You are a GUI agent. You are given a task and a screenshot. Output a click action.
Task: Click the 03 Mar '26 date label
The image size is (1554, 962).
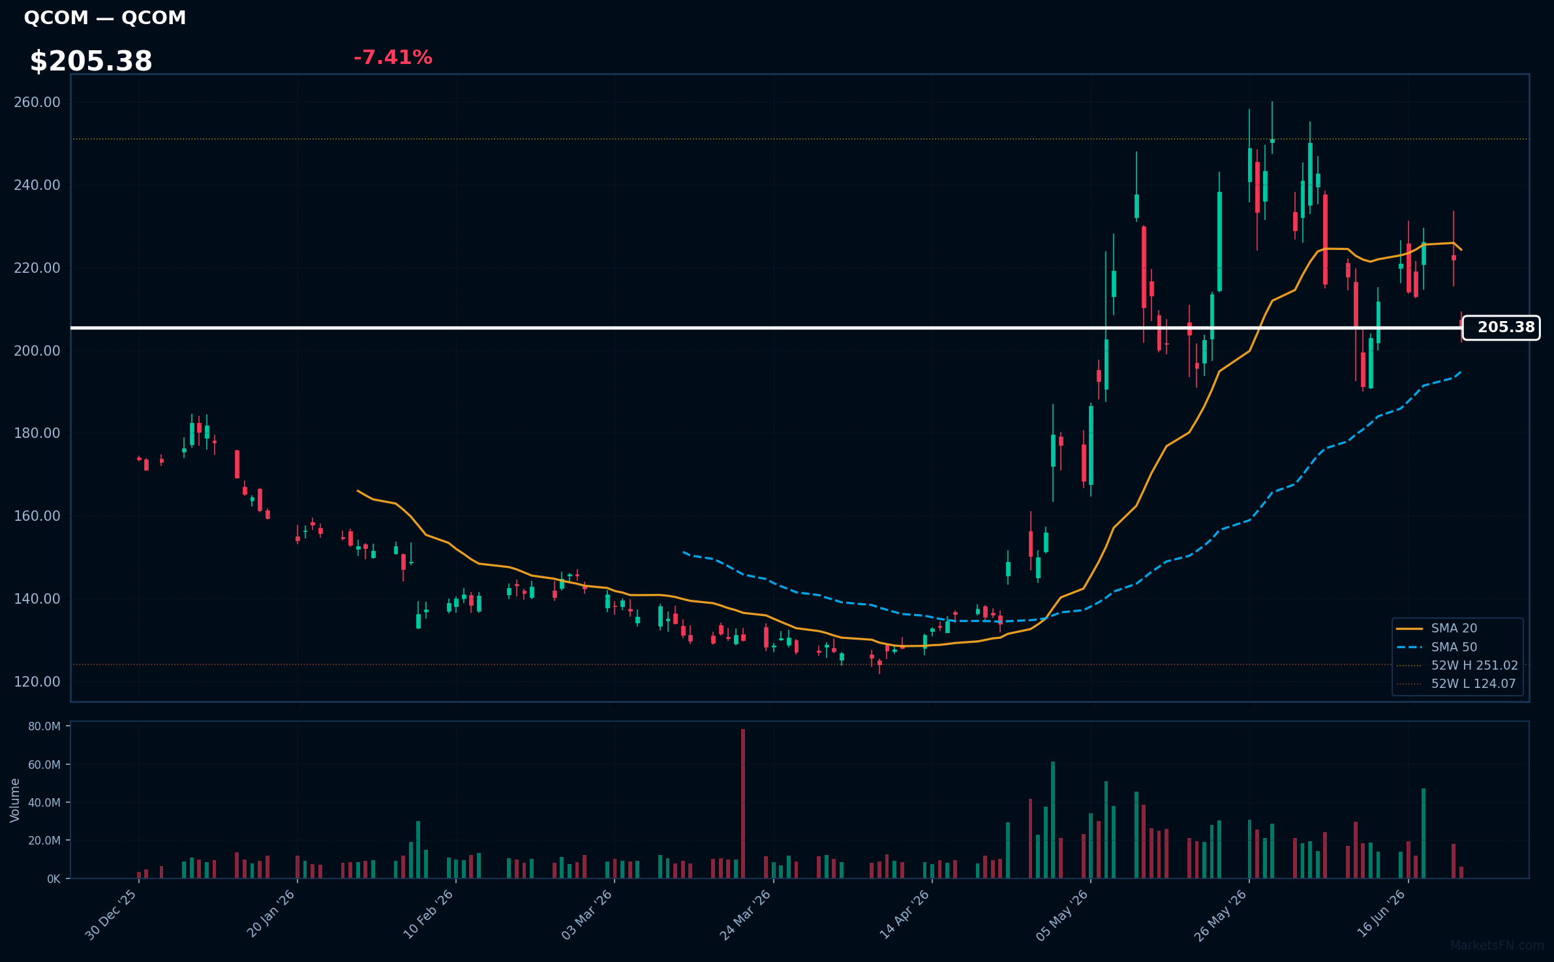pos(587,914)
